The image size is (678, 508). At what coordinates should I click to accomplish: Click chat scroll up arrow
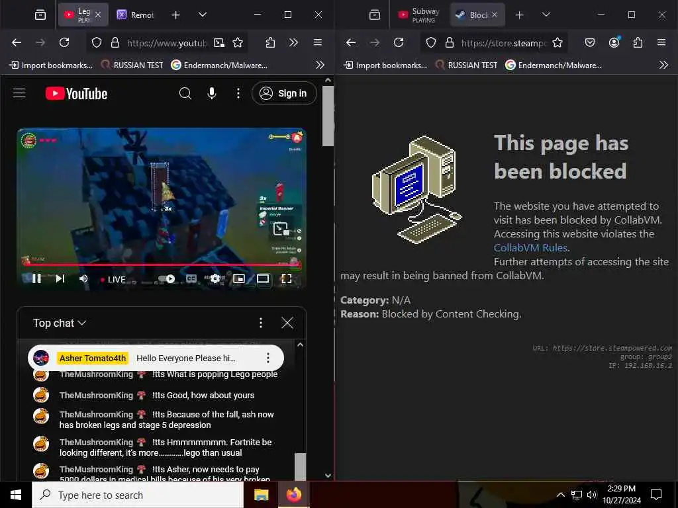[x=300, y=345]
